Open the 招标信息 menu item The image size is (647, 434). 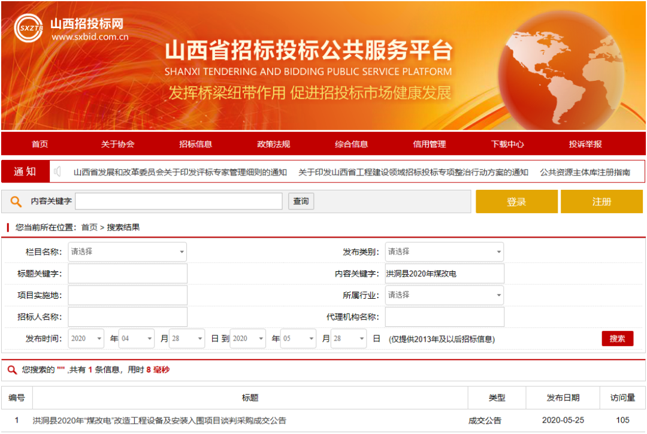pos(195,144)
